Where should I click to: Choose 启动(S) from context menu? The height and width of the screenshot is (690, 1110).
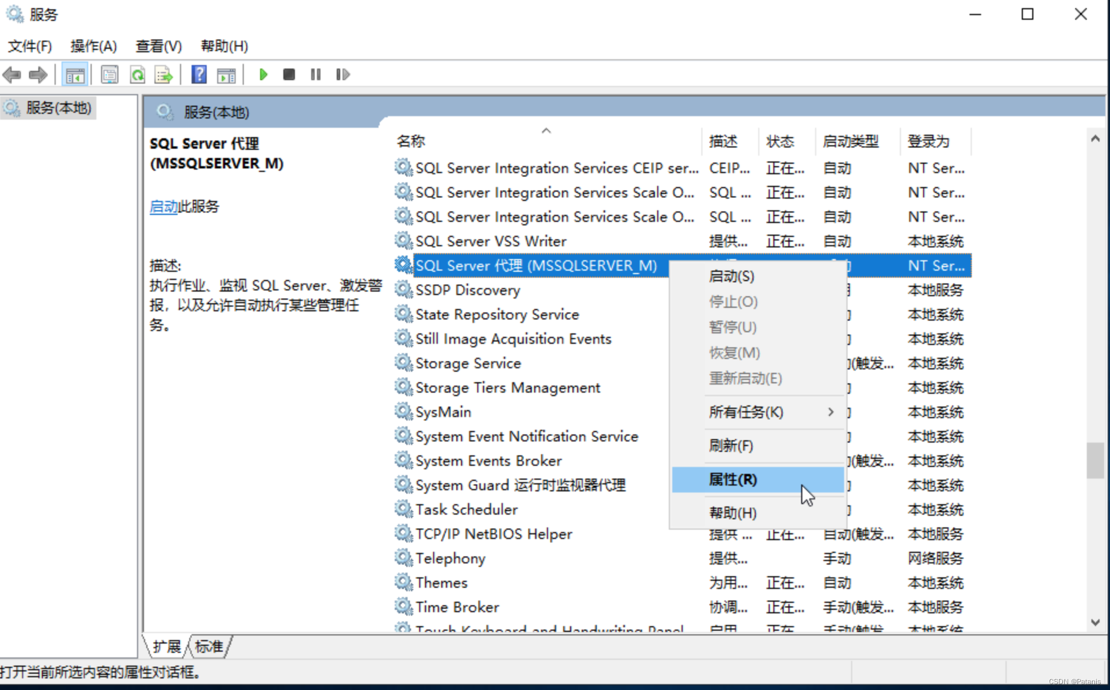[x=758, y=276]
